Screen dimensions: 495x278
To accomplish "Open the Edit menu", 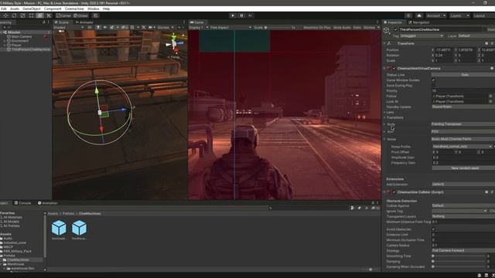I will coord(3,8).
